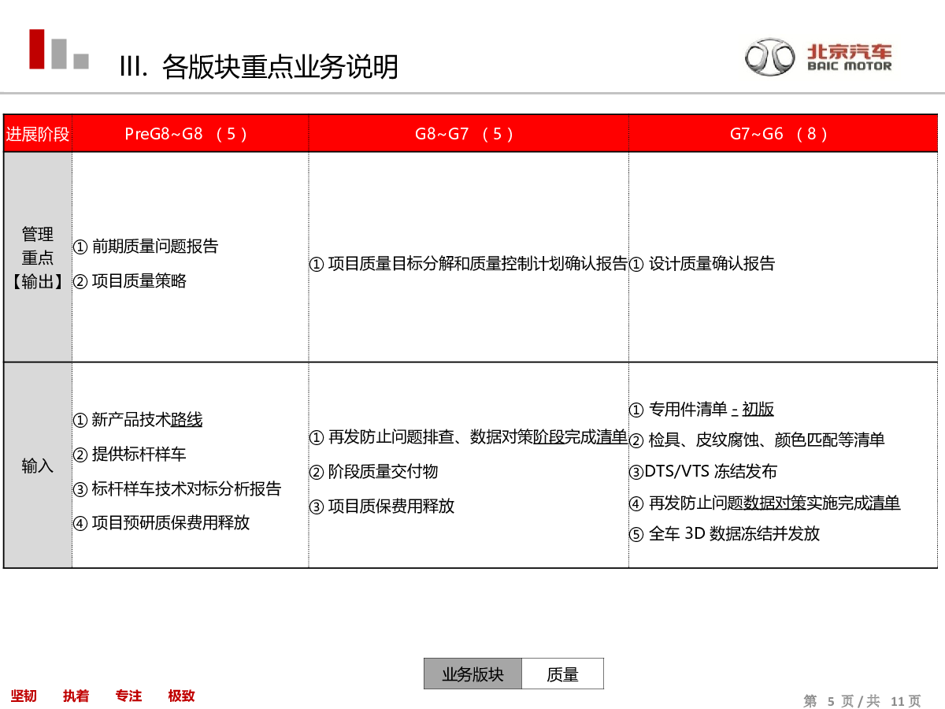Select the 设计质量确认报告 entry
Screen dimensions: 945x709
point(702,264)
